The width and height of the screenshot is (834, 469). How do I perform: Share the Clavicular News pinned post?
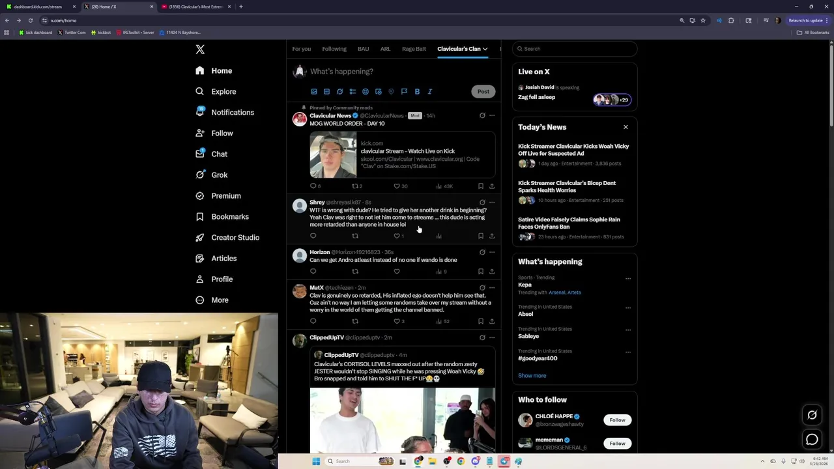492,186
